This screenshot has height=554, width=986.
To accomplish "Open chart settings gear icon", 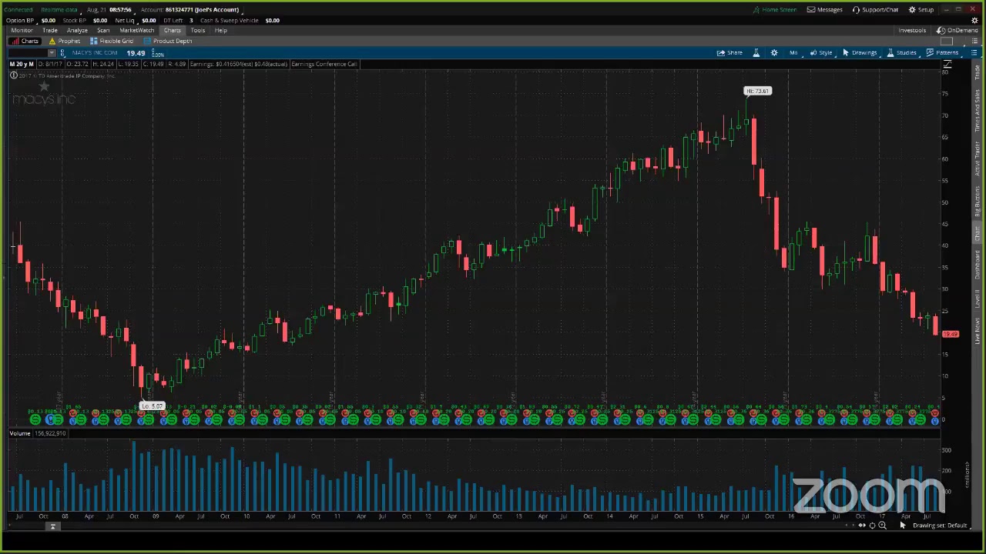I will point(774,53).
